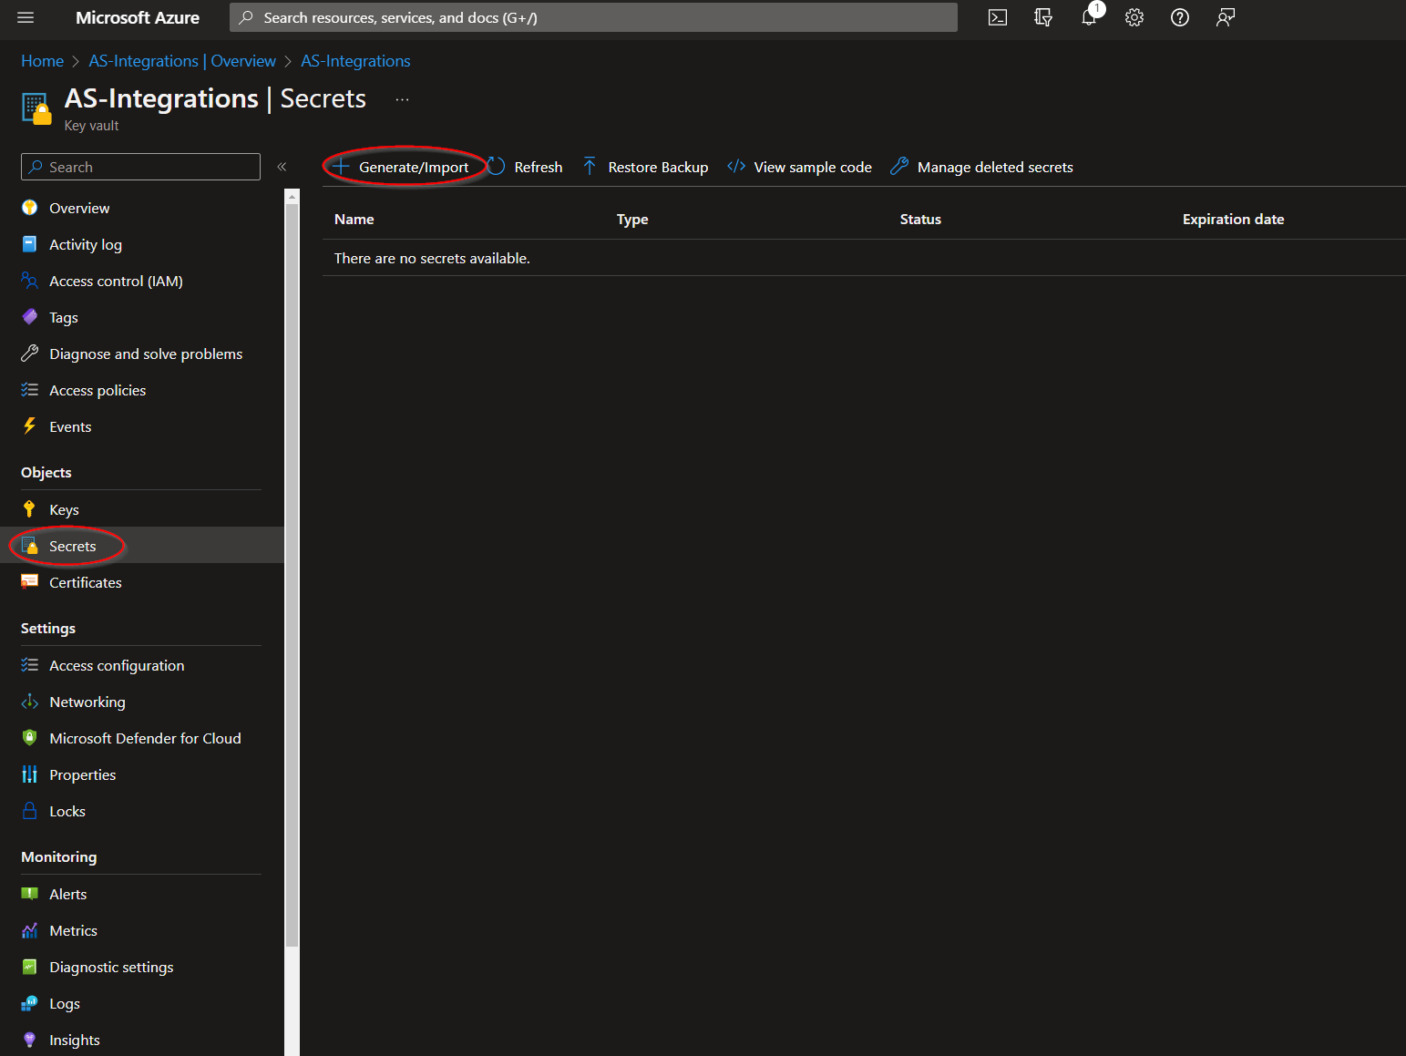Open AS-Integrations | Overview breadcrumb
This screenshot has width=1406, height=1056.
182,61
